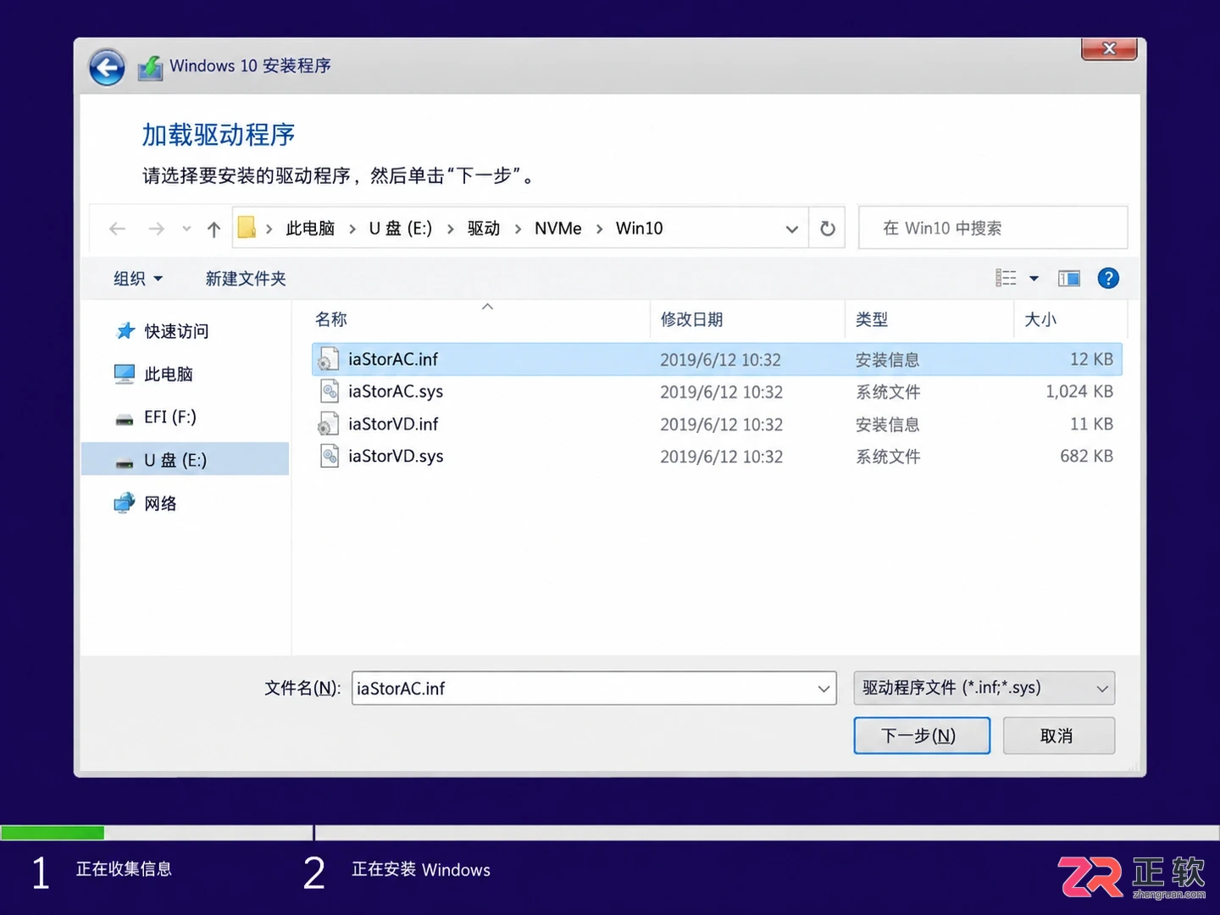Refresh the Win10 folder listing

828,228
